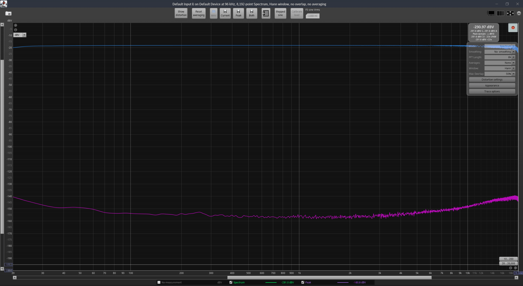Viewport: 523px width, 286px height.
Task: Open the Smoothing dropdown
Action: click(x=500, y=52)
